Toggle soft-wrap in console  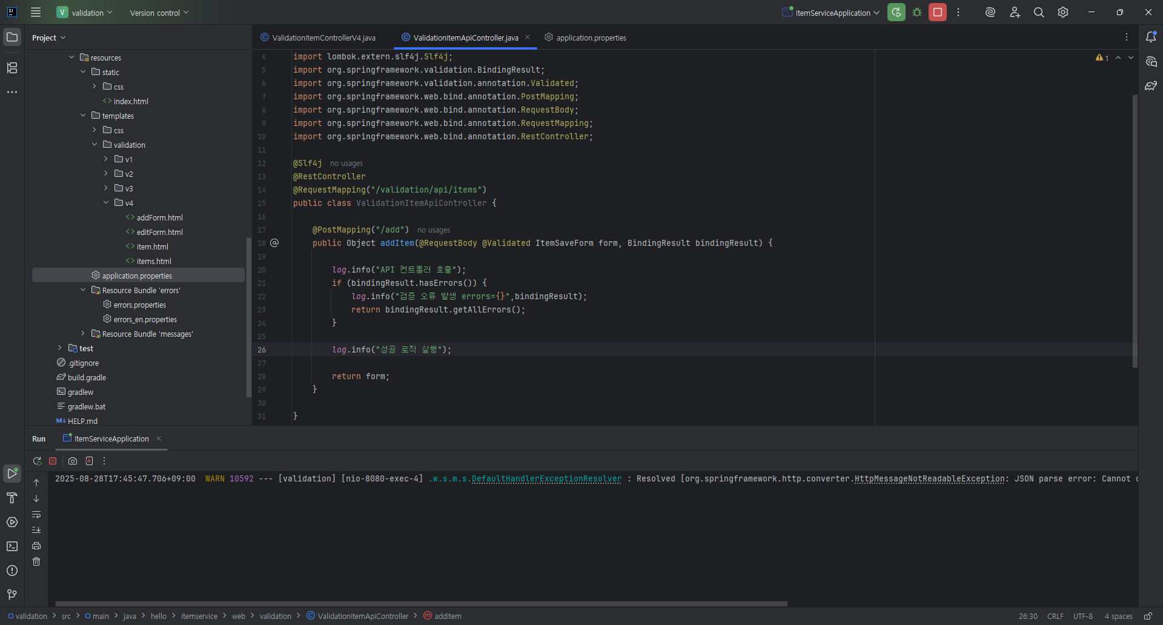[36, 514]
